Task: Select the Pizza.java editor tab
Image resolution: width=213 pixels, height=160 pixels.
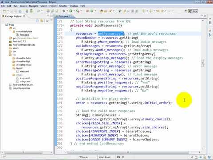Action: (63, 16)
